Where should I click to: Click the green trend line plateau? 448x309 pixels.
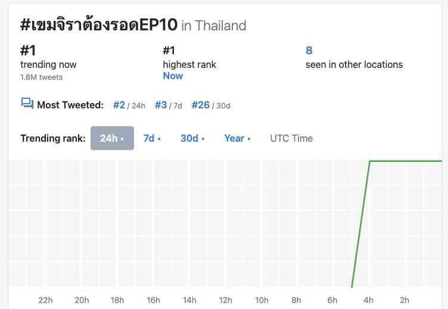tap(405, 161)
